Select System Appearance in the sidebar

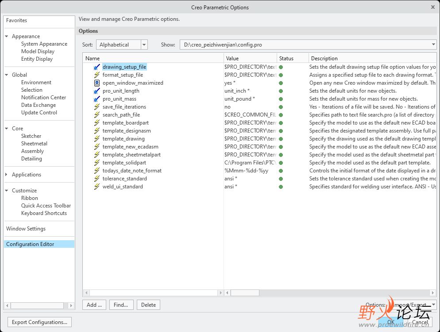[x=44, y=44]
